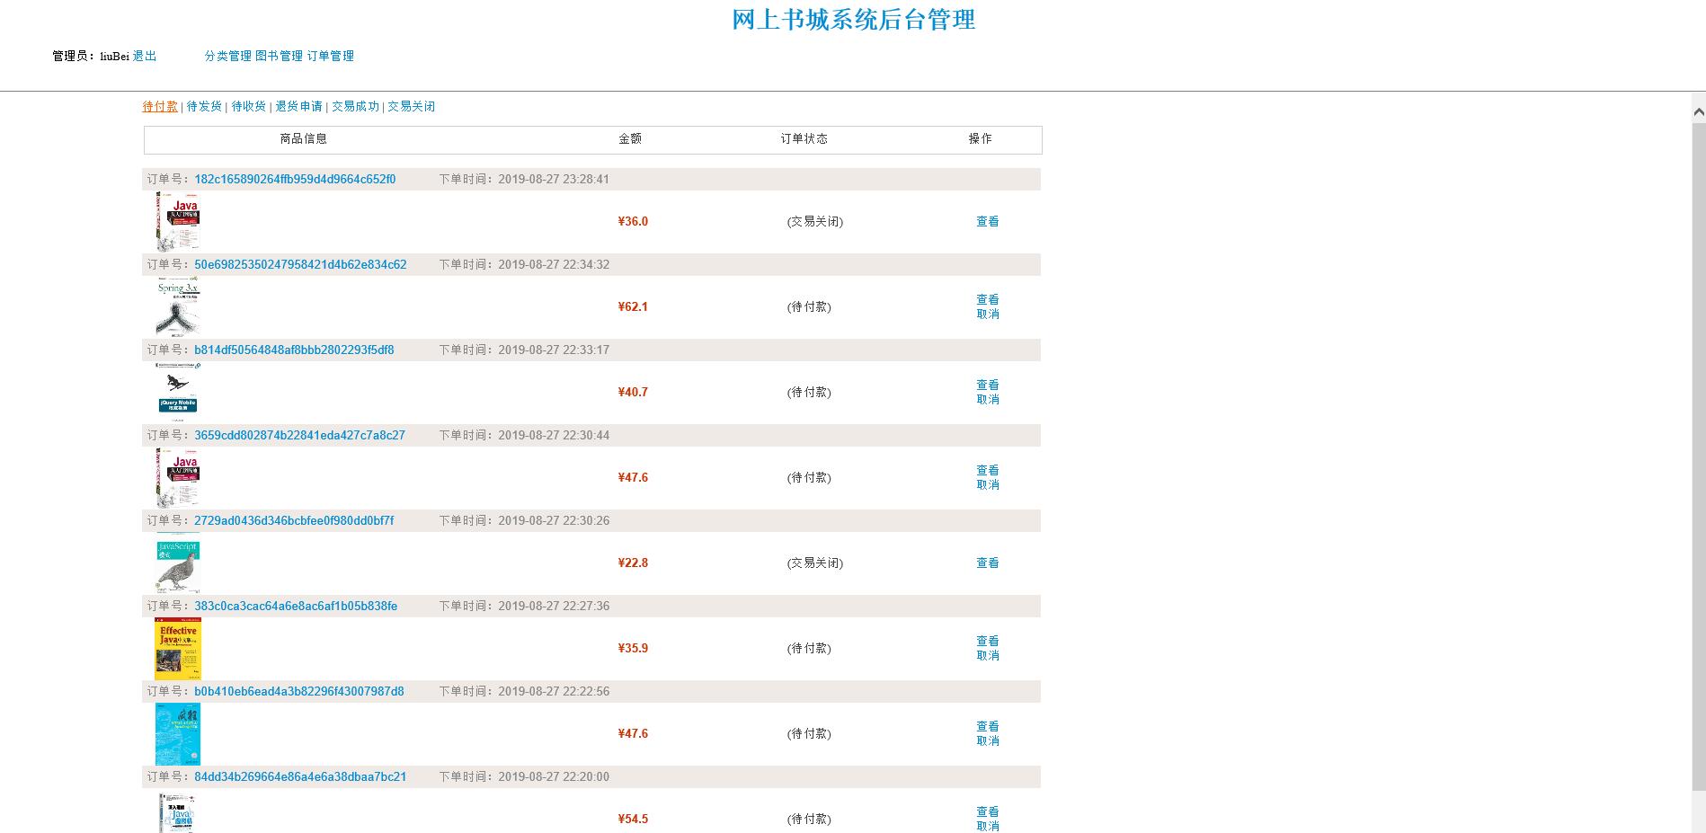Show 退货申请 return requests
The width and height of the screenshot is (1706, 833).
point(299,106)
